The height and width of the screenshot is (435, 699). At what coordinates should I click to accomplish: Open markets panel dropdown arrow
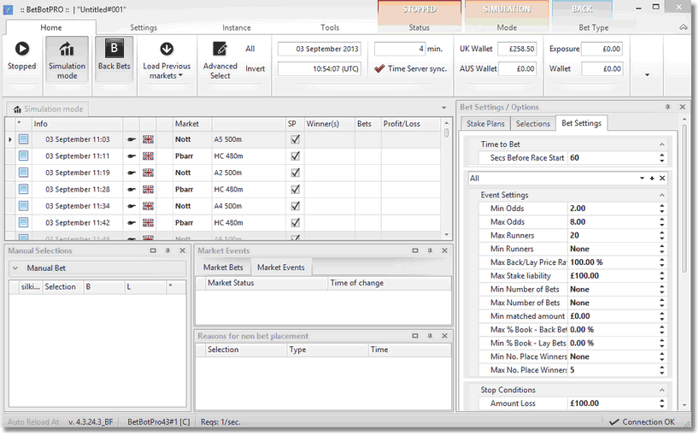pyautogui.click(x=444, y=108)
